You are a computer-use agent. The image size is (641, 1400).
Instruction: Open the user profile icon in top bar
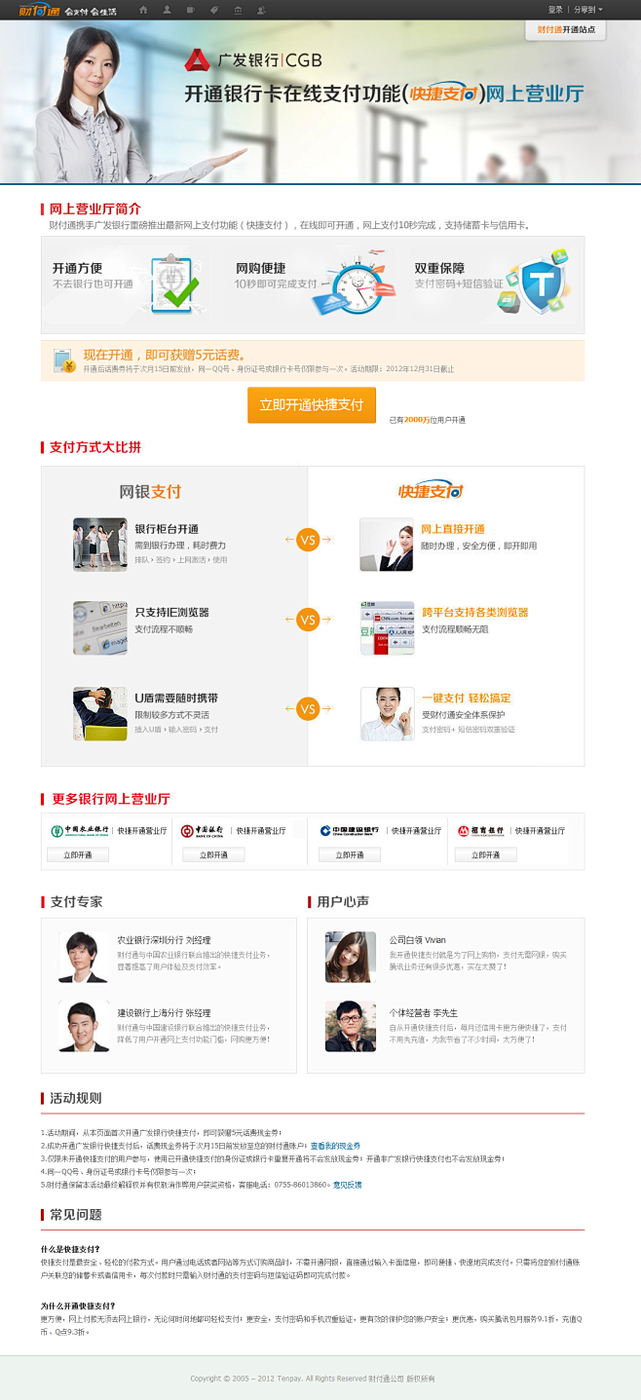[x=168, y=10]
